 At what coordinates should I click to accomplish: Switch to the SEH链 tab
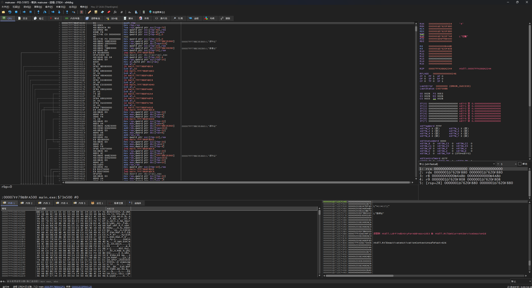112,18
